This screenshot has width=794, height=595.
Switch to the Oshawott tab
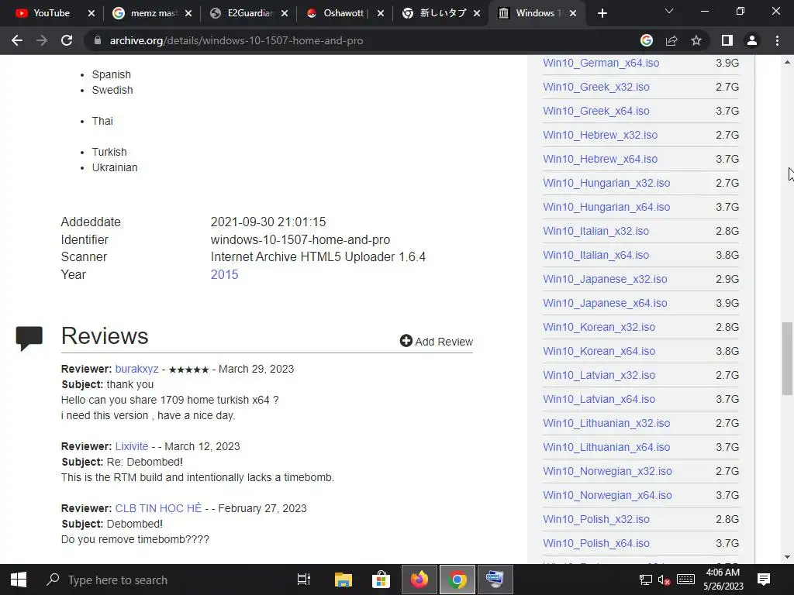344,13
